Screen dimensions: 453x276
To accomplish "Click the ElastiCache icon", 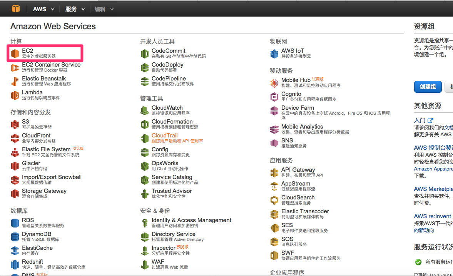I will (x=15, y=251).
